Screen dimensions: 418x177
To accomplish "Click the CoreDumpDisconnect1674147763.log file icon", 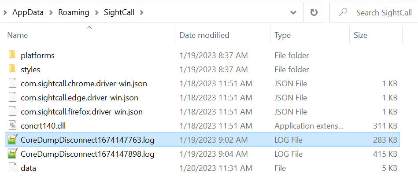I will coord(12,140).
